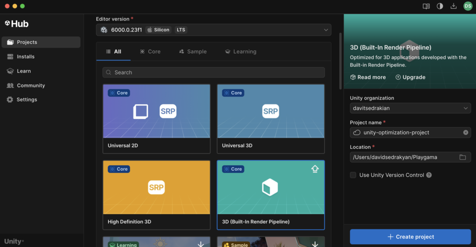Open the DS account avatar
The width and height of the screenshot is (476, 247).
click(x=468, y=6)
